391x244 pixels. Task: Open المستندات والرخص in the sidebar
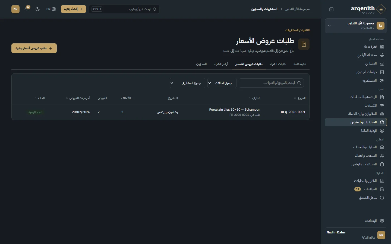[x=356, y=164]
